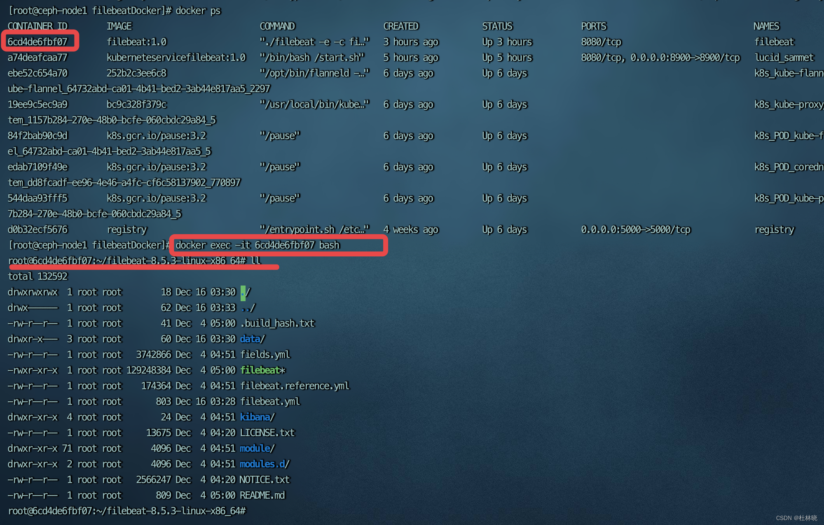Click port mapping 0.0.0.0:8900->8900/tcp
Image resolution: width=824 pixels, height=525 pixels.
coord(685,57)
